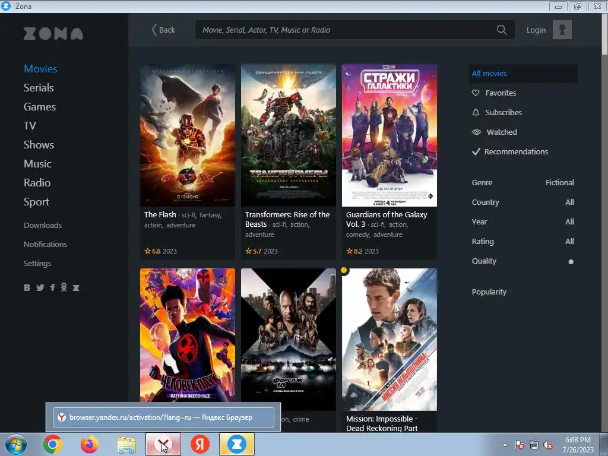Go Back using the Back button
Viewport: 608px width, 456px height.
pyautogui.click(x=163, y=30)
